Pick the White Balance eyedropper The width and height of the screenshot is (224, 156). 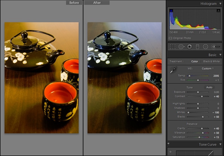point(173,71)
